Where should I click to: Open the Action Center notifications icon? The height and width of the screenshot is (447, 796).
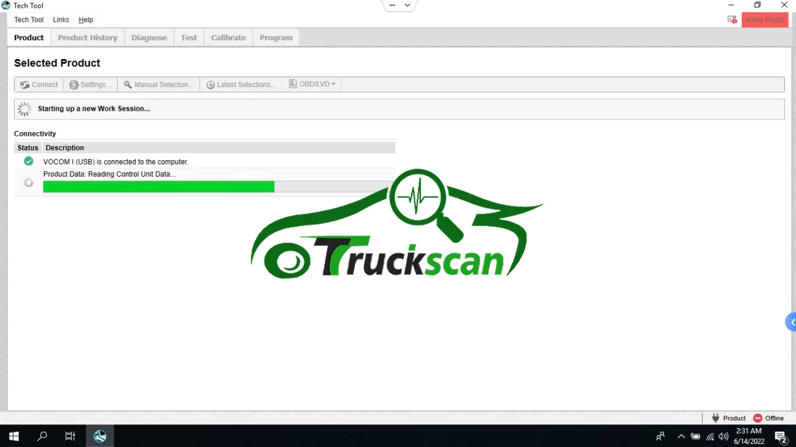tap(781, 436)
